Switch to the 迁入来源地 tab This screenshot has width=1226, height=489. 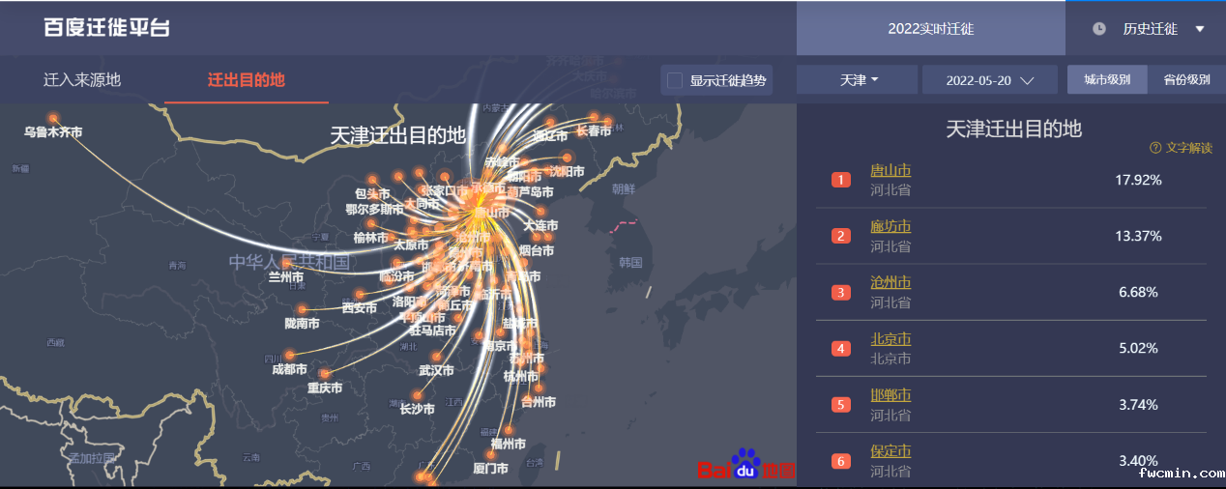pos(82,80)
